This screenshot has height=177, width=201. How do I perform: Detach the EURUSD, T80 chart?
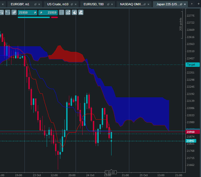[x=108, y=4]
